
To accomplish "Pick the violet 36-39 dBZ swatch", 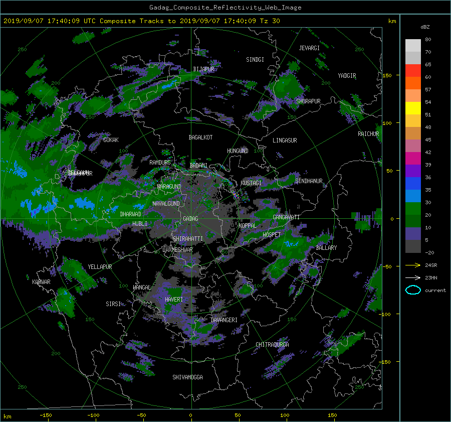I will tap(413, 171).
